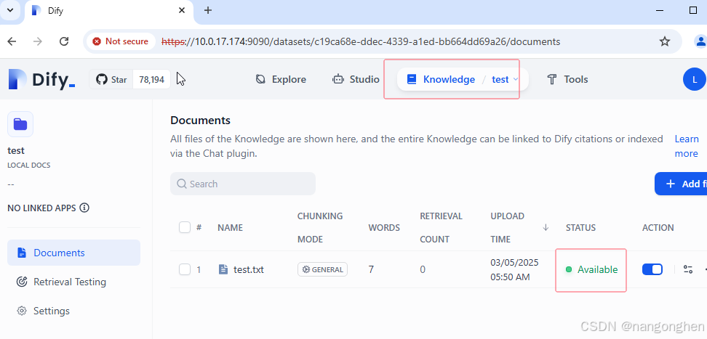
Task: Tick the select-all checkbox in header
Action: click(x=185, y=227)
